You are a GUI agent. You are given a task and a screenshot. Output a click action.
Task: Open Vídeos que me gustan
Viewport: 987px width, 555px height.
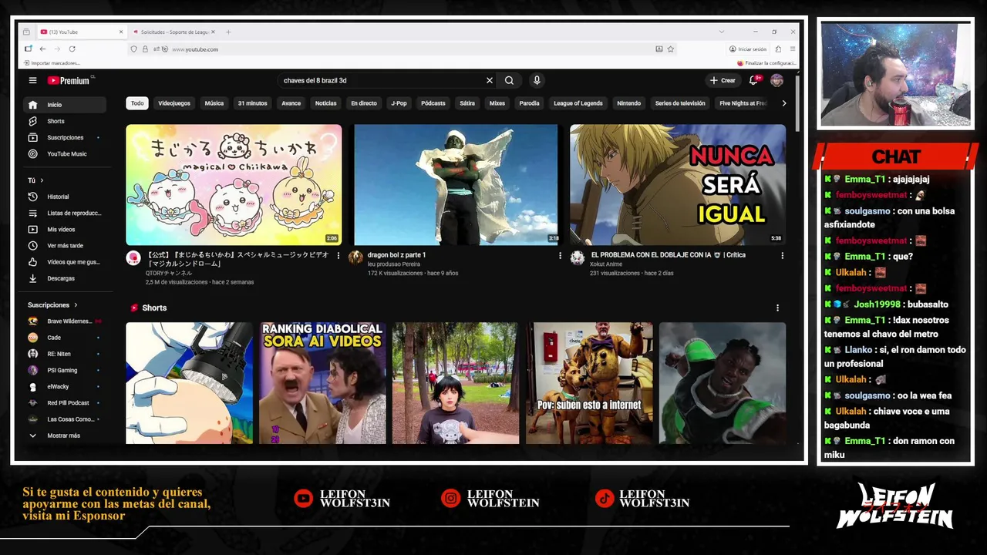tap(64, 262)
